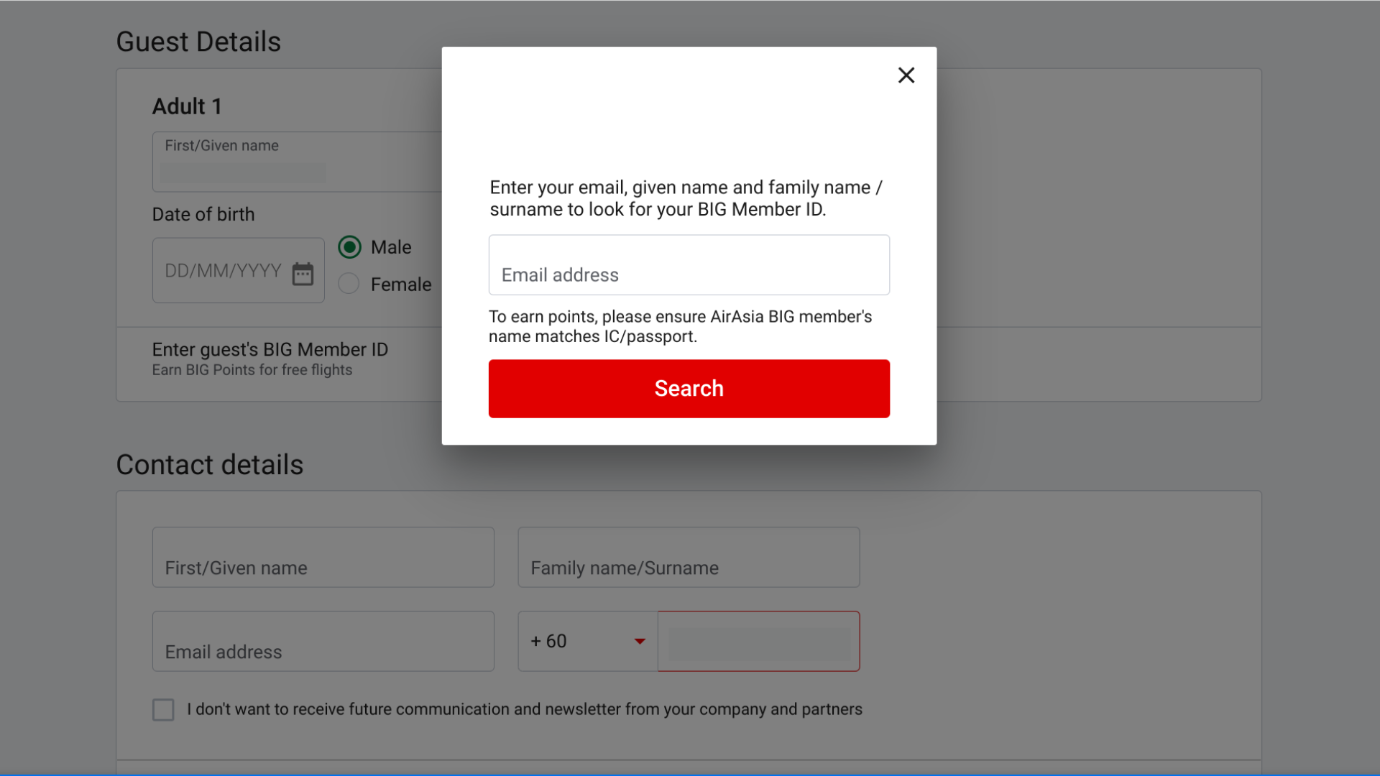The image size is (1380, 776).
Task: Click contact details First/Given name field
Action: pos(323,558)
